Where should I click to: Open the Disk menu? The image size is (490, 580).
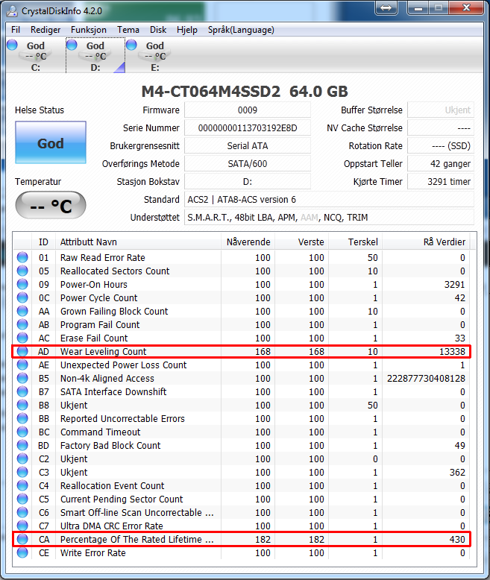coord(158,30)
